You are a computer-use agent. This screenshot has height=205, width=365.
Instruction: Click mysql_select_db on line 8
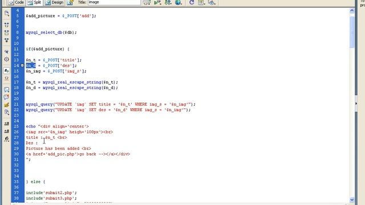point(44,32)
